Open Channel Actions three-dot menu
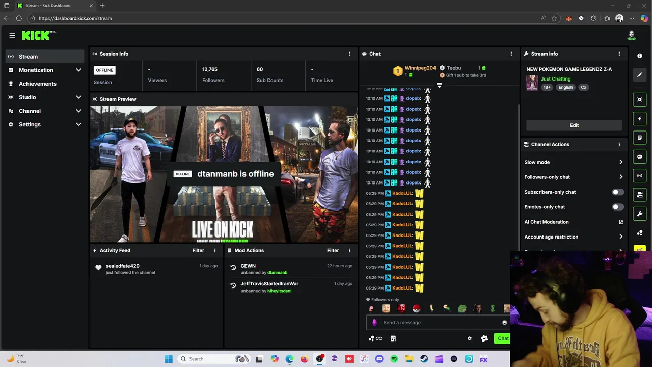 point(619,144)
